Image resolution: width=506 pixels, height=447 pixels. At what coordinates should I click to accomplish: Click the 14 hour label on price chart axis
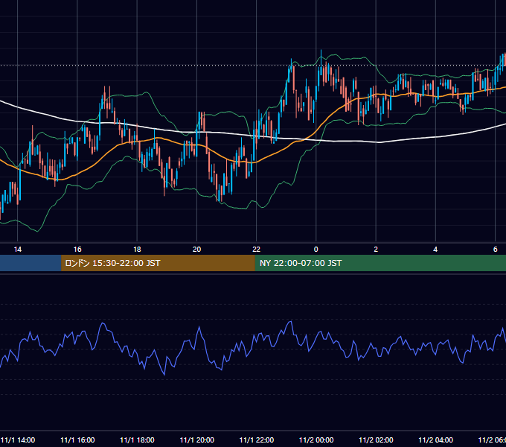point(17,250)
